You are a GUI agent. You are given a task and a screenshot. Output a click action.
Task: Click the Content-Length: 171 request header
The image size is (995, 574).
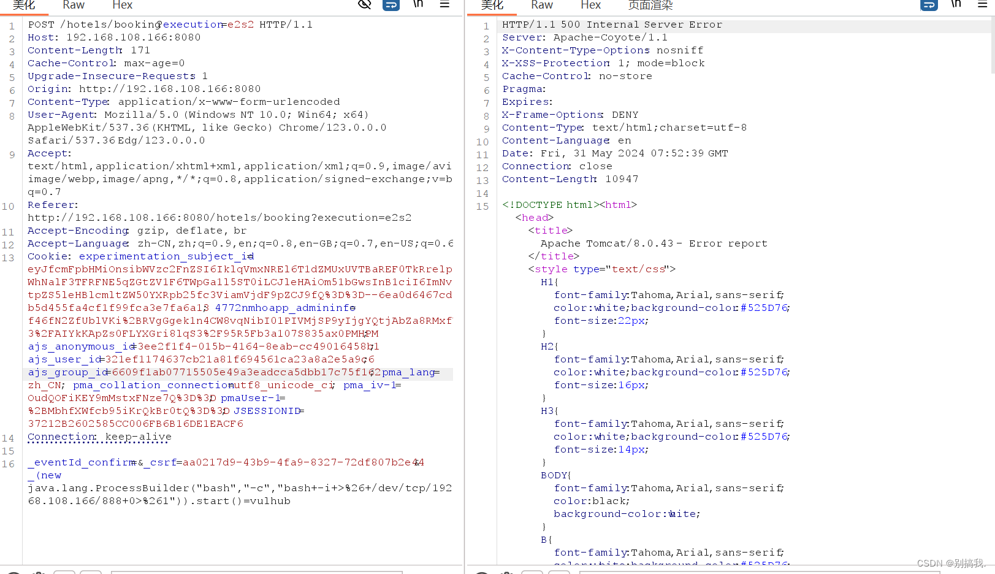click(89, 50)
